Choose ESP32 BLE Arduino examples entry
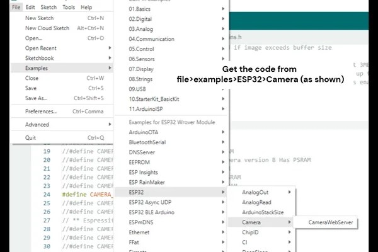 click(x=154, y=212)
